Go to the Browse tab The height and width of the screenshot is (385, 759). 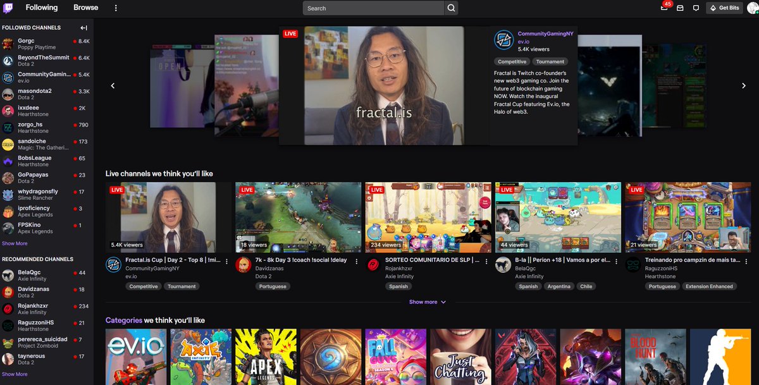pyautogui.click(x=86, y=8)
